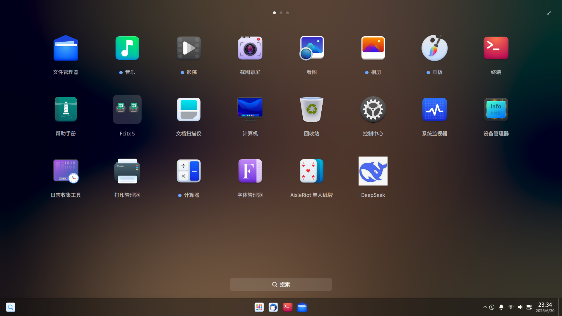Launch the 日志收集工具 log collector
Image resolution: width=562 pixels, height=316 pixels.
[66, 171]
